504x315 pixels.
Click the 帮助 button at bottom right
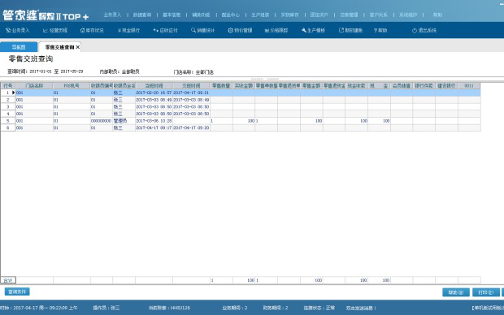[456, 292]
